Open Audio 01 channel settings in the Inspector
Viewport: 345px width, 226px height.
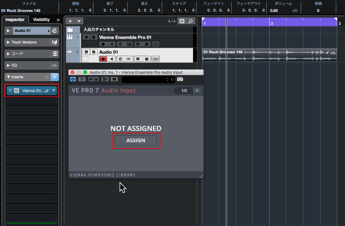[x=55, y=31]
